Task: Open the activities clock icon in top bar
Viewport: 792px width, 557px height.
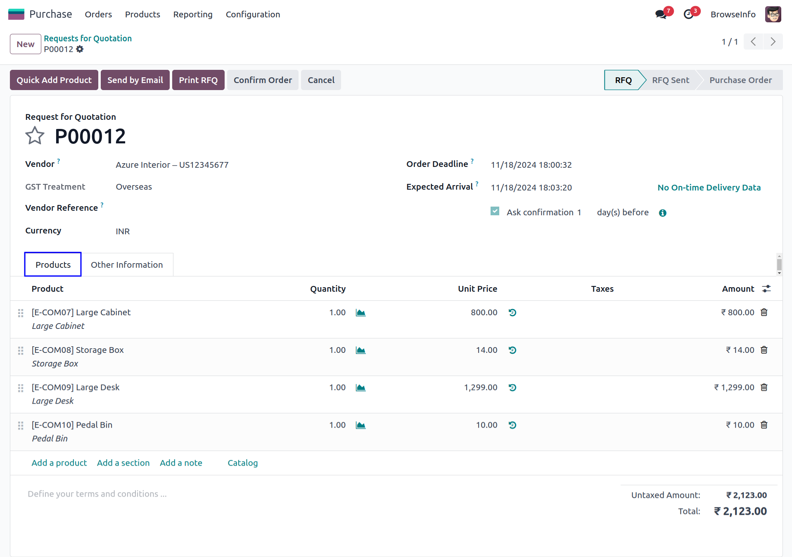Action: 688,14
